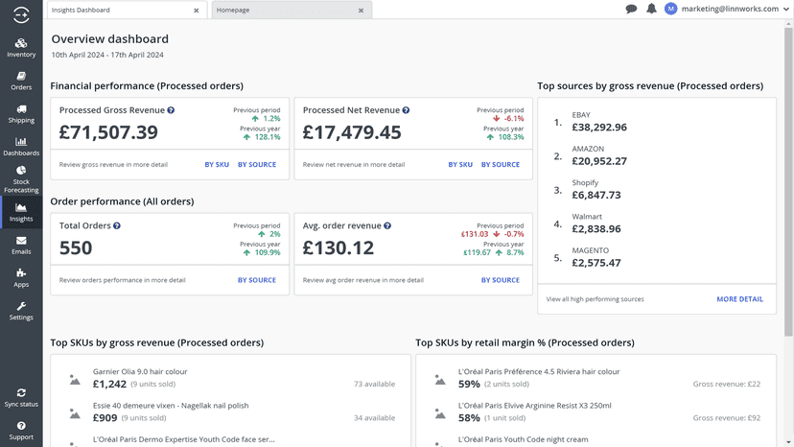Screen dimensions: 794x447
Task: Go to Orders in the sidebar
Action: [x=21, y=82]
